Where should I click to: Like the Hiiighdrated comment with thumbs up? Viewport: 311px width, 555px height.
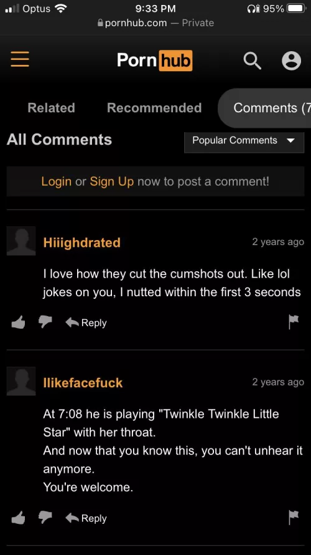tap(18, 322)
